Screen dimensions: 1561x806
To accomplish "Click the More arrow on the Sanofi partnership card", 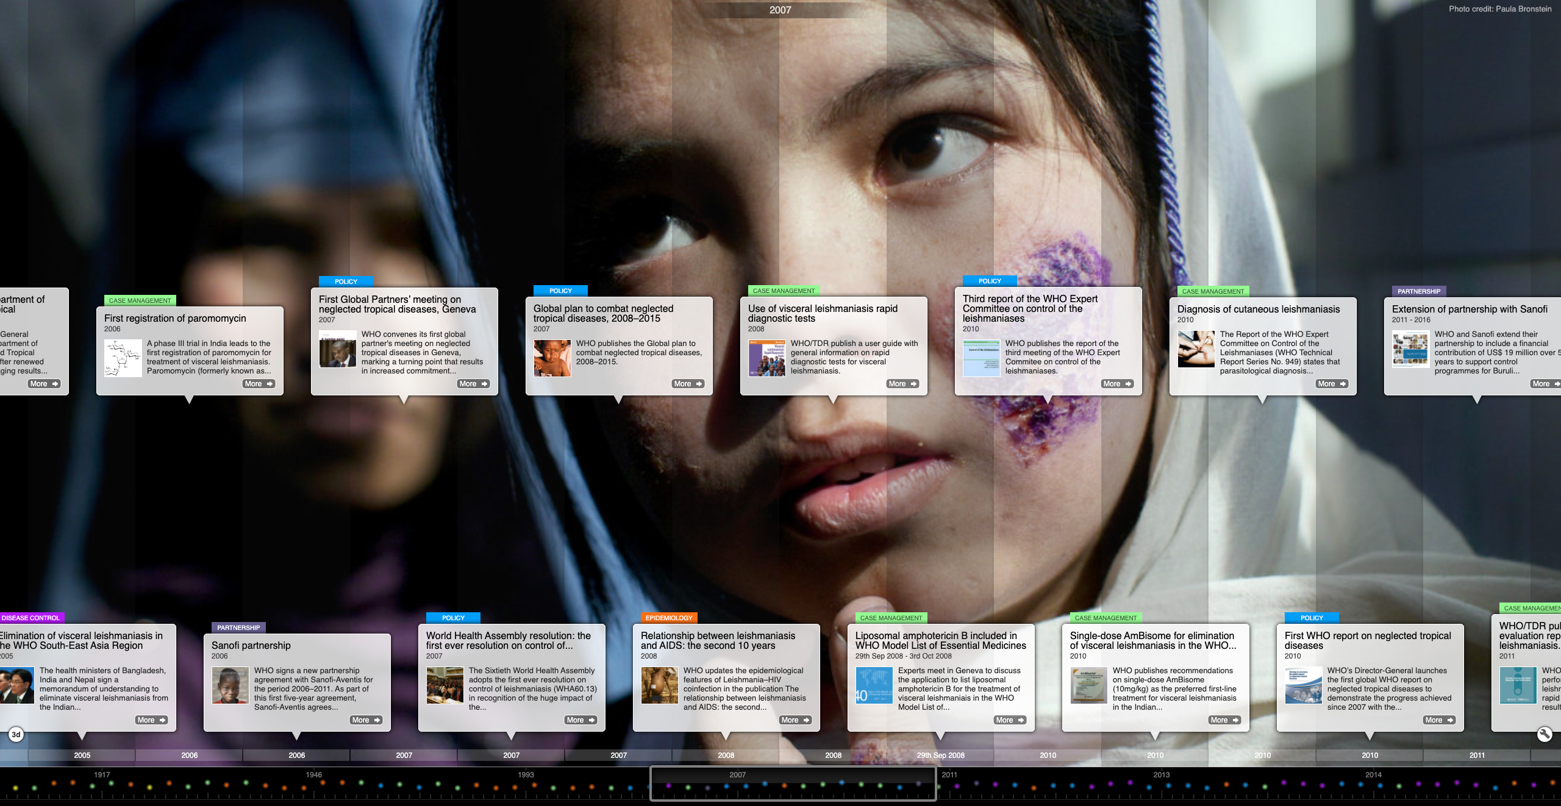I will coord(366,719).
